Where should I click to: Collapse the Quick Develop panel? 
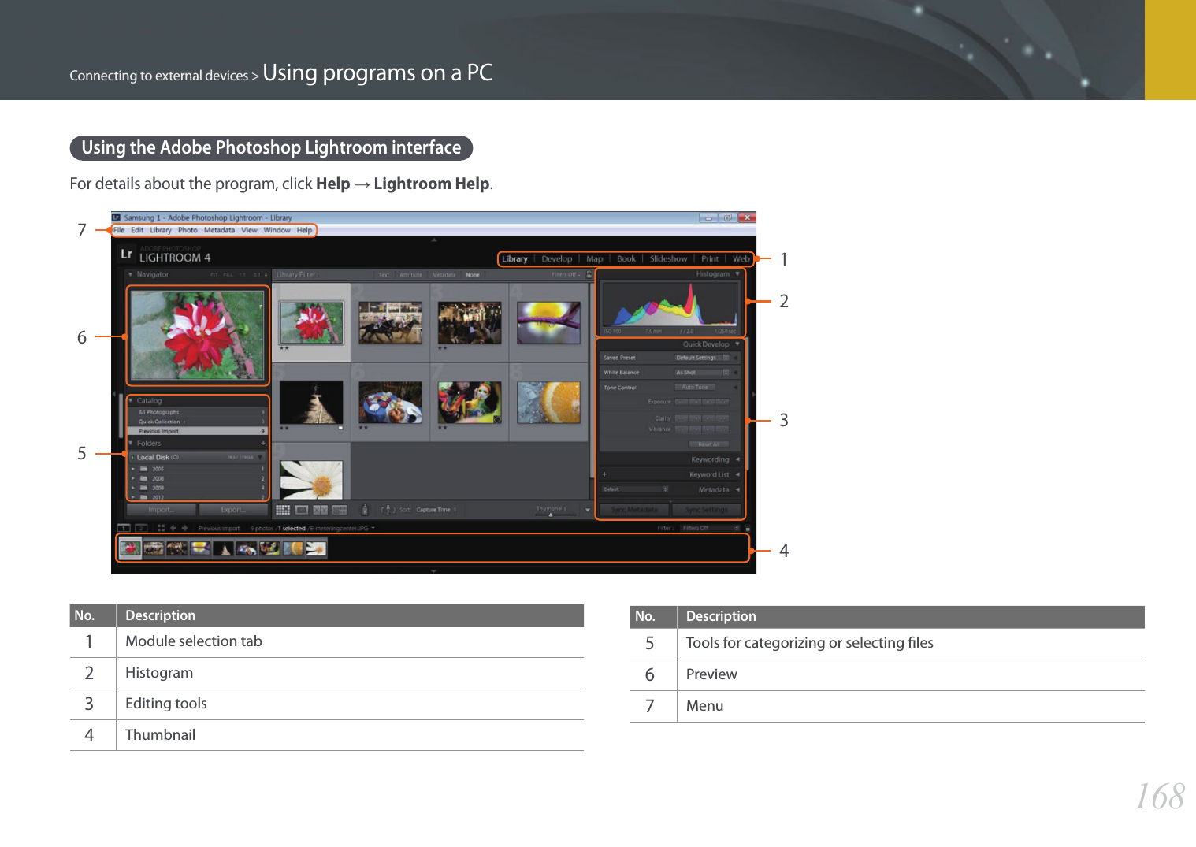tap(737, 344)
